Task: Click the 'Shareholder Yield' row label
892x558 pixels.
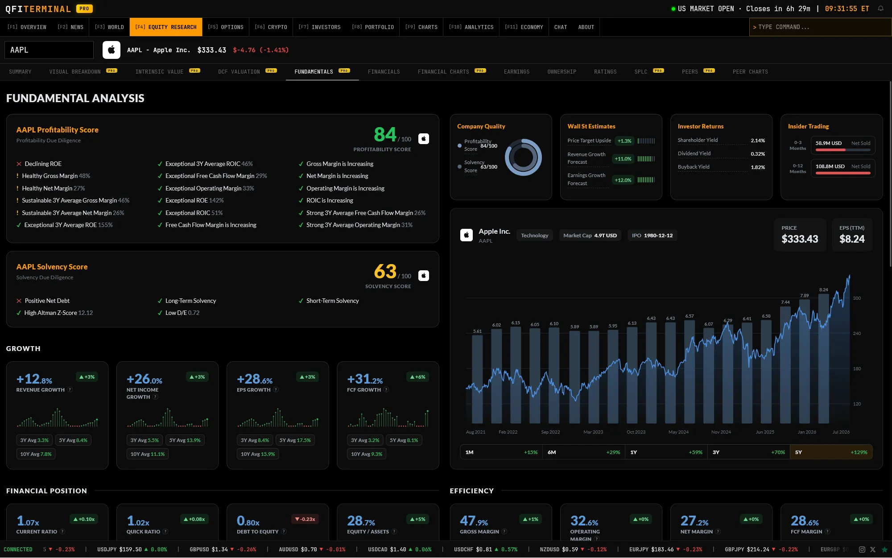Action: pyautogui.click(x=698, y=140)
